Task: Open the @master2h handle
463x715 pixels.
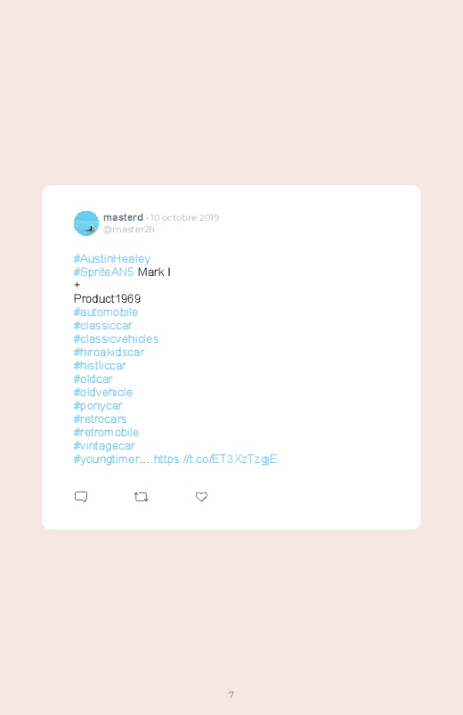Action: [x=128, y=230]
